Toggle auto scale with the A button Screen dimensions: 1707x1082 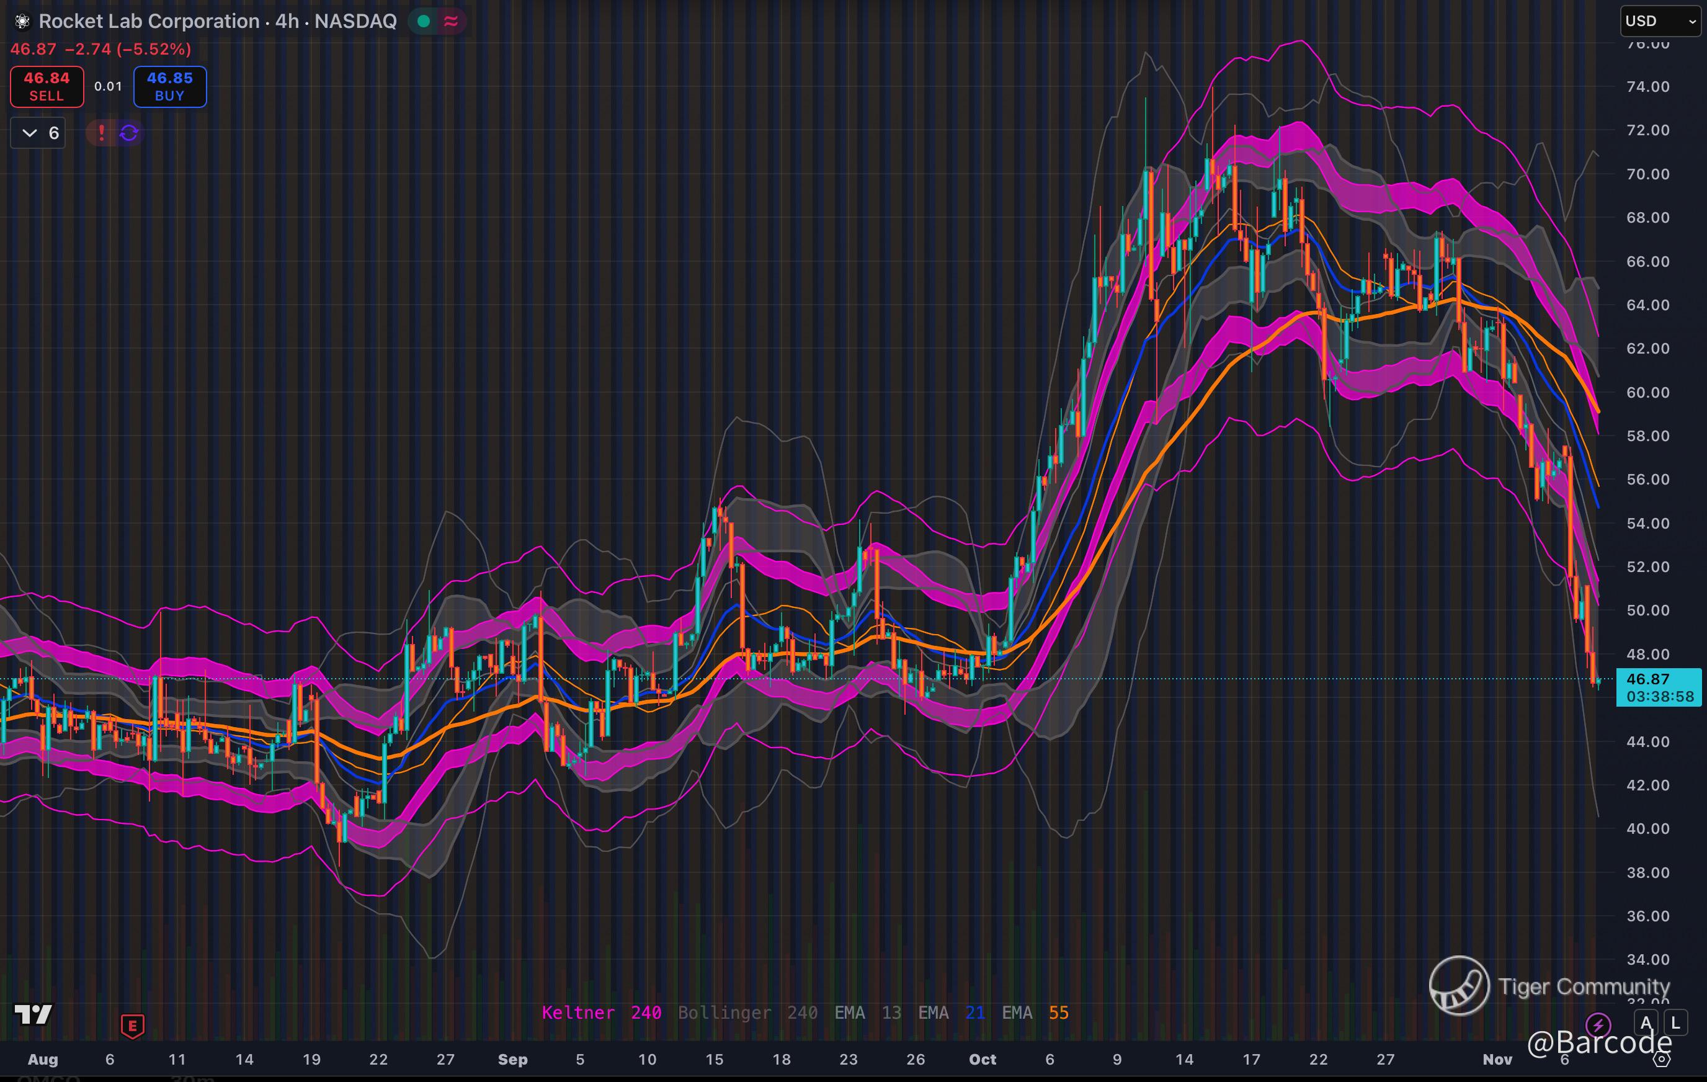(1646, 1022)
